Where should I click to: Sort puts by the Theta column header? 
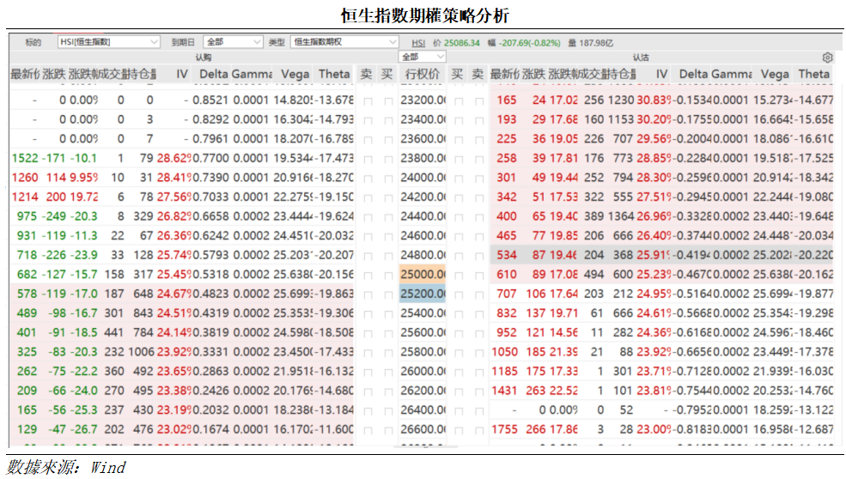coord(813,74)
